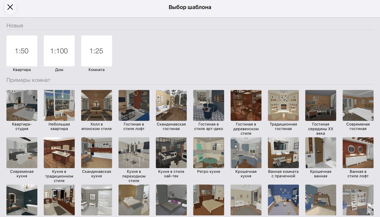Choose Гостиная в стиле лофт thumbnail
This screenshot has width=380, height=217.
coord(134,105)
